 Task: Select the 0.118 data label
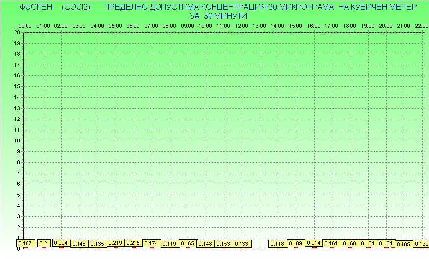pos(278,244)
